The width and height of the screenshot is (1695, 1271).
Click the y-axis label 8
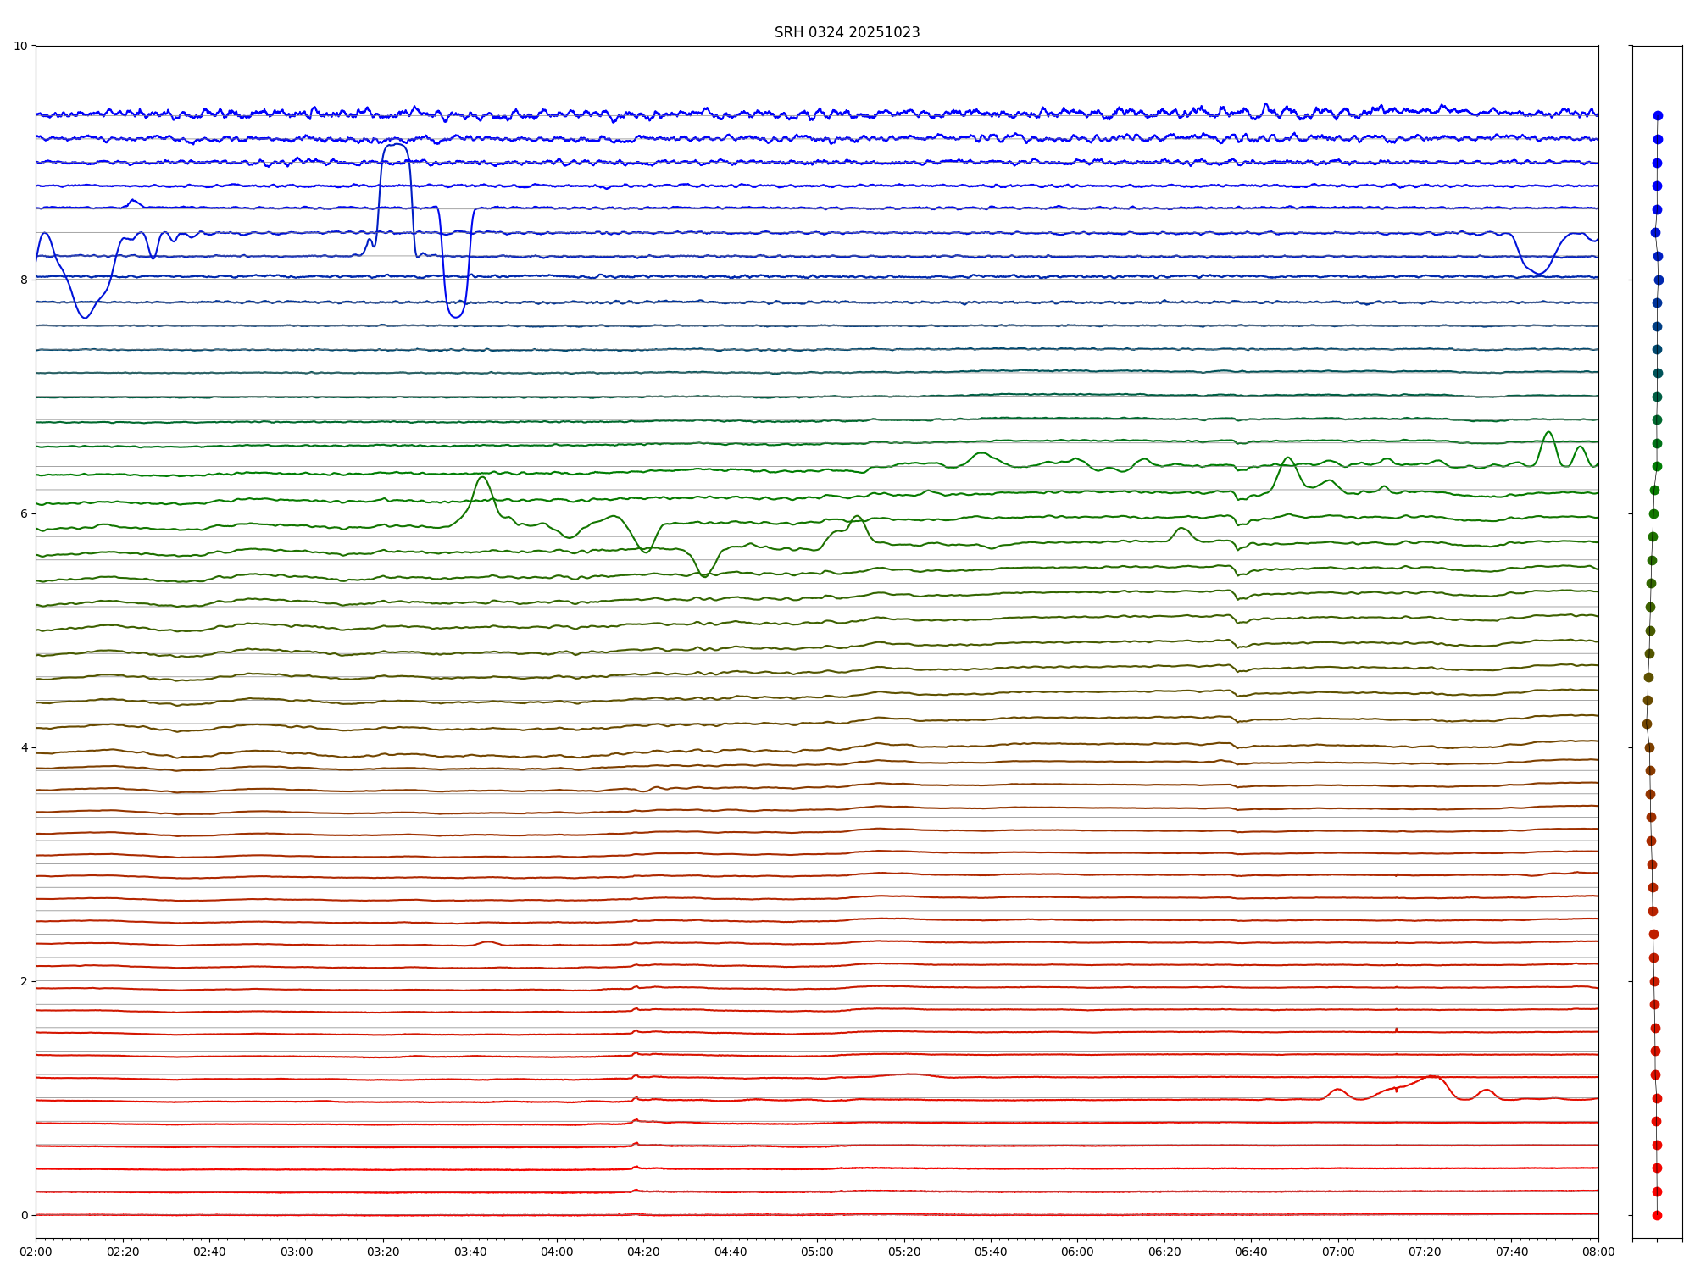pos(24,280)
